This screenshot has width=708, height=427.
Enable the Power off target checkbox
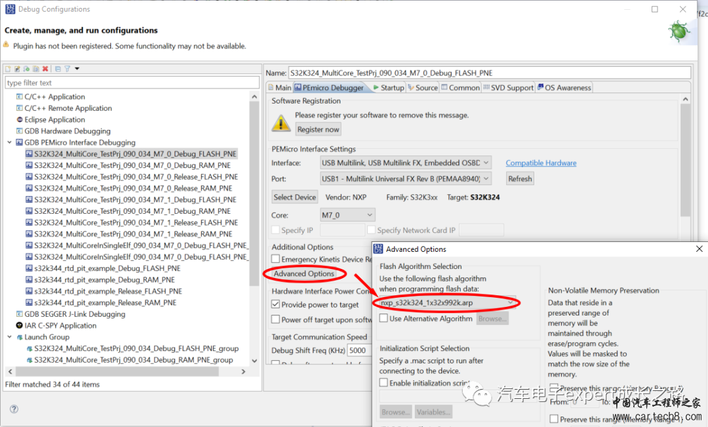[x=275, y=319]
